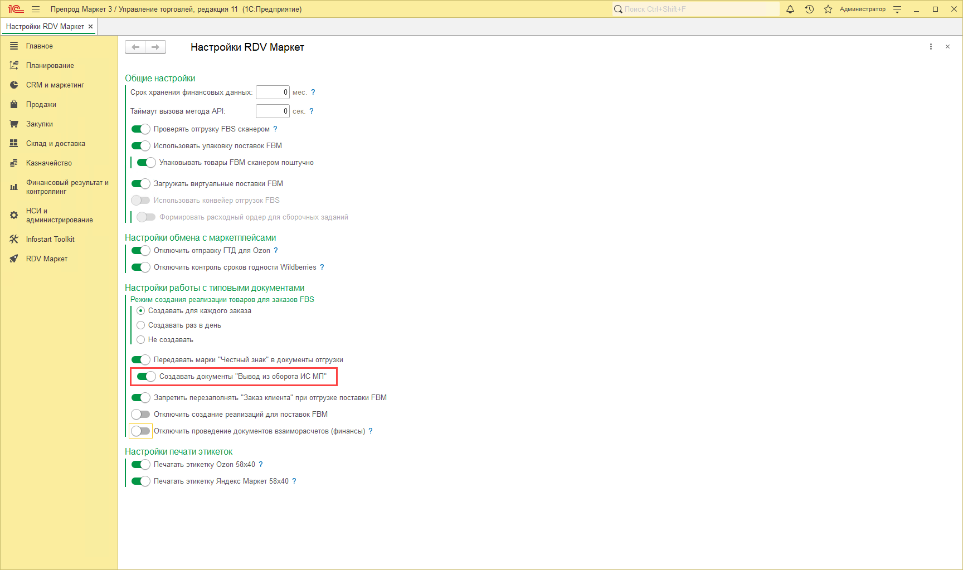Open the Планирование section
This screenshot has width=963, height=570.
click(50, 65)
